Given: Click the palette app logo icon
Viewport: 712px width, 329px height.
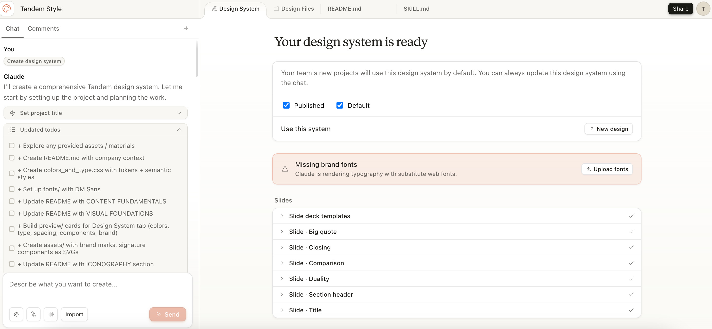Looking at the screenshot, I should coord(7,9).
